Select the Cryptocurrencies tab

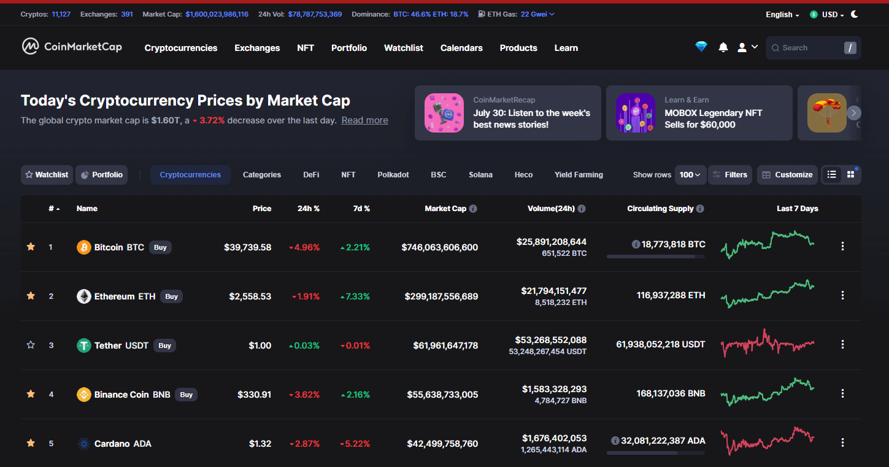point(190,175)
